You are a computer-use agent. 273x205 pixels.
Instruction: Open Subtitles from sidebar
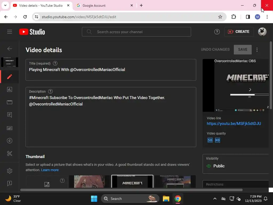tap(10, 128)
